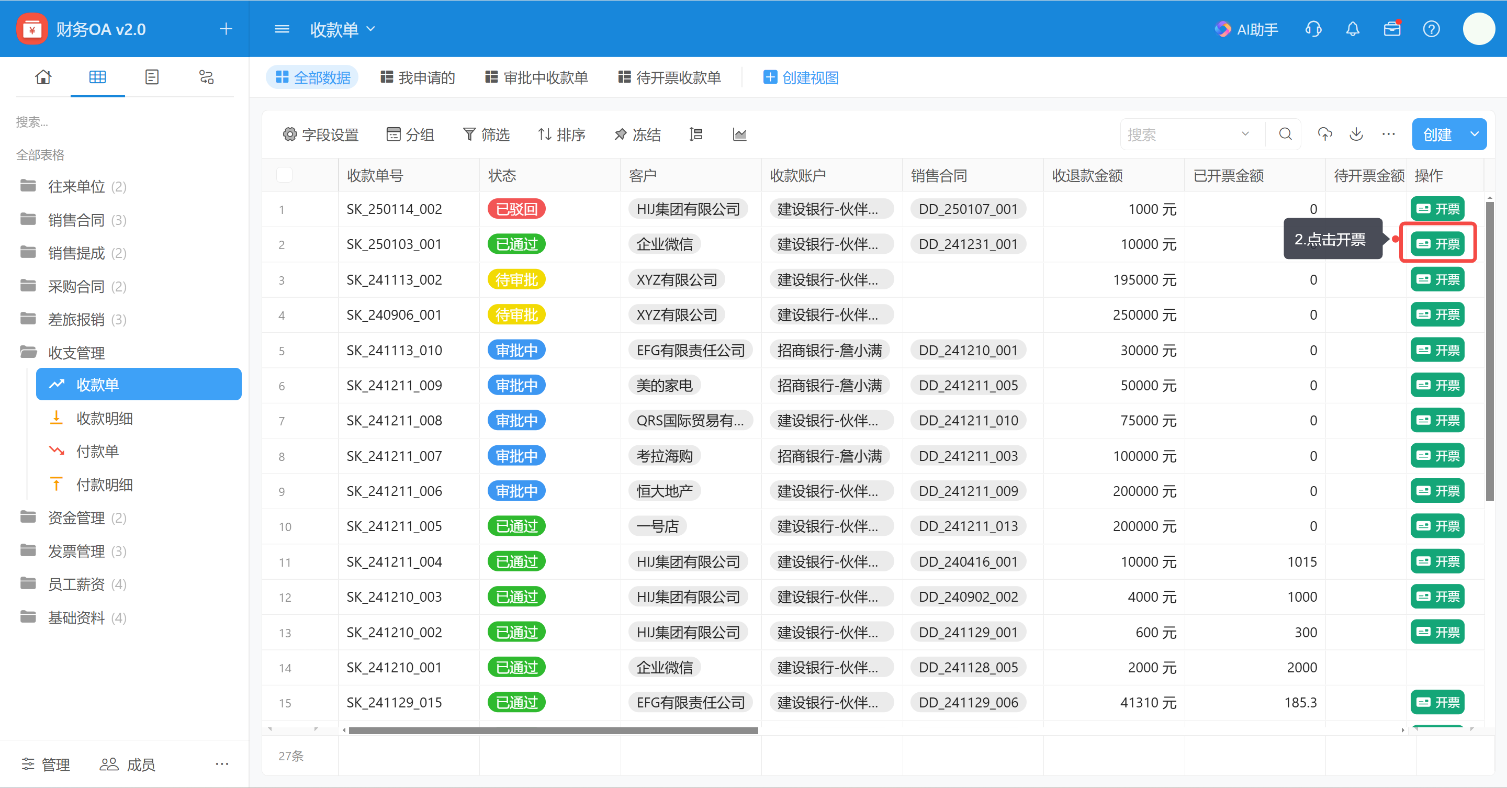Open 管理 in sidebar footer
The width and height of the screenshot is (1507, 788).
(x=46, y=763)
